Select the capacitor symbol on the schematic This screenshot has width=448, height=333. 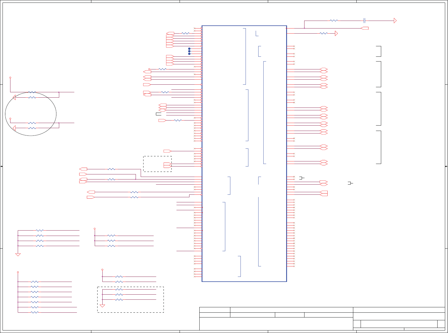[x=365, y=21]
